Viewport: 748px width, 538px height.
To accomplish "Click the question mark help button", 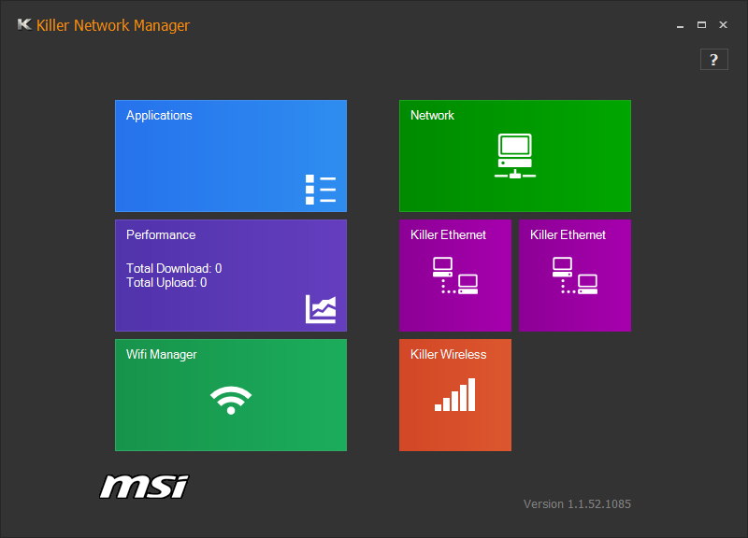I will coord(714,60).
